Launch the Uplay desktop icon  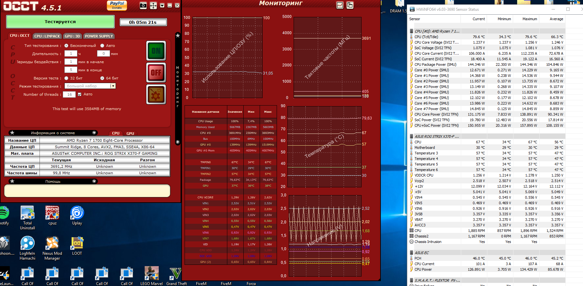click(x=77, y=216)
